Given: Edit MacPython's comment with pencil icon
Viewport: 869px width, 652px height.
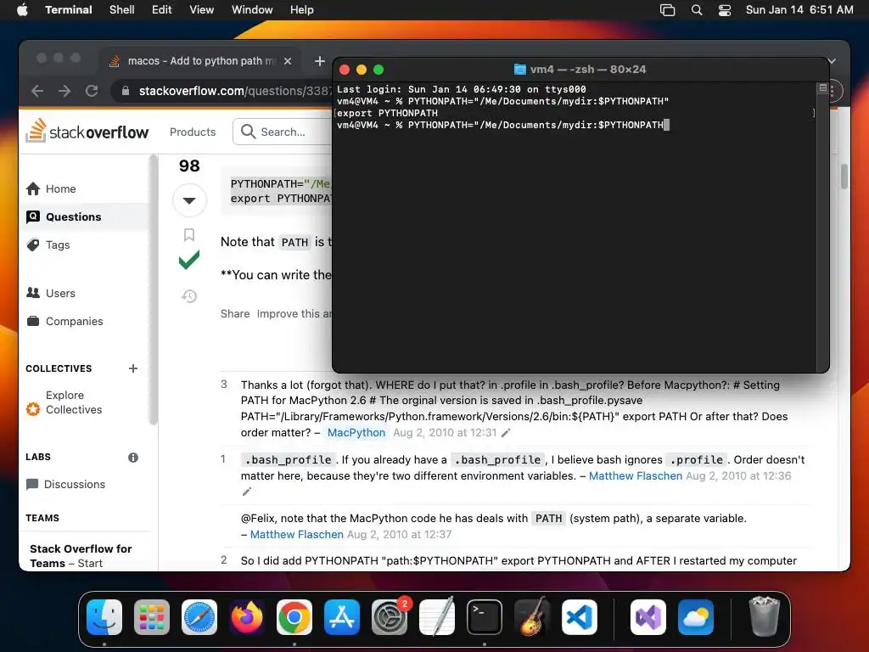Looking at the screenshot, I should (506, 433).
